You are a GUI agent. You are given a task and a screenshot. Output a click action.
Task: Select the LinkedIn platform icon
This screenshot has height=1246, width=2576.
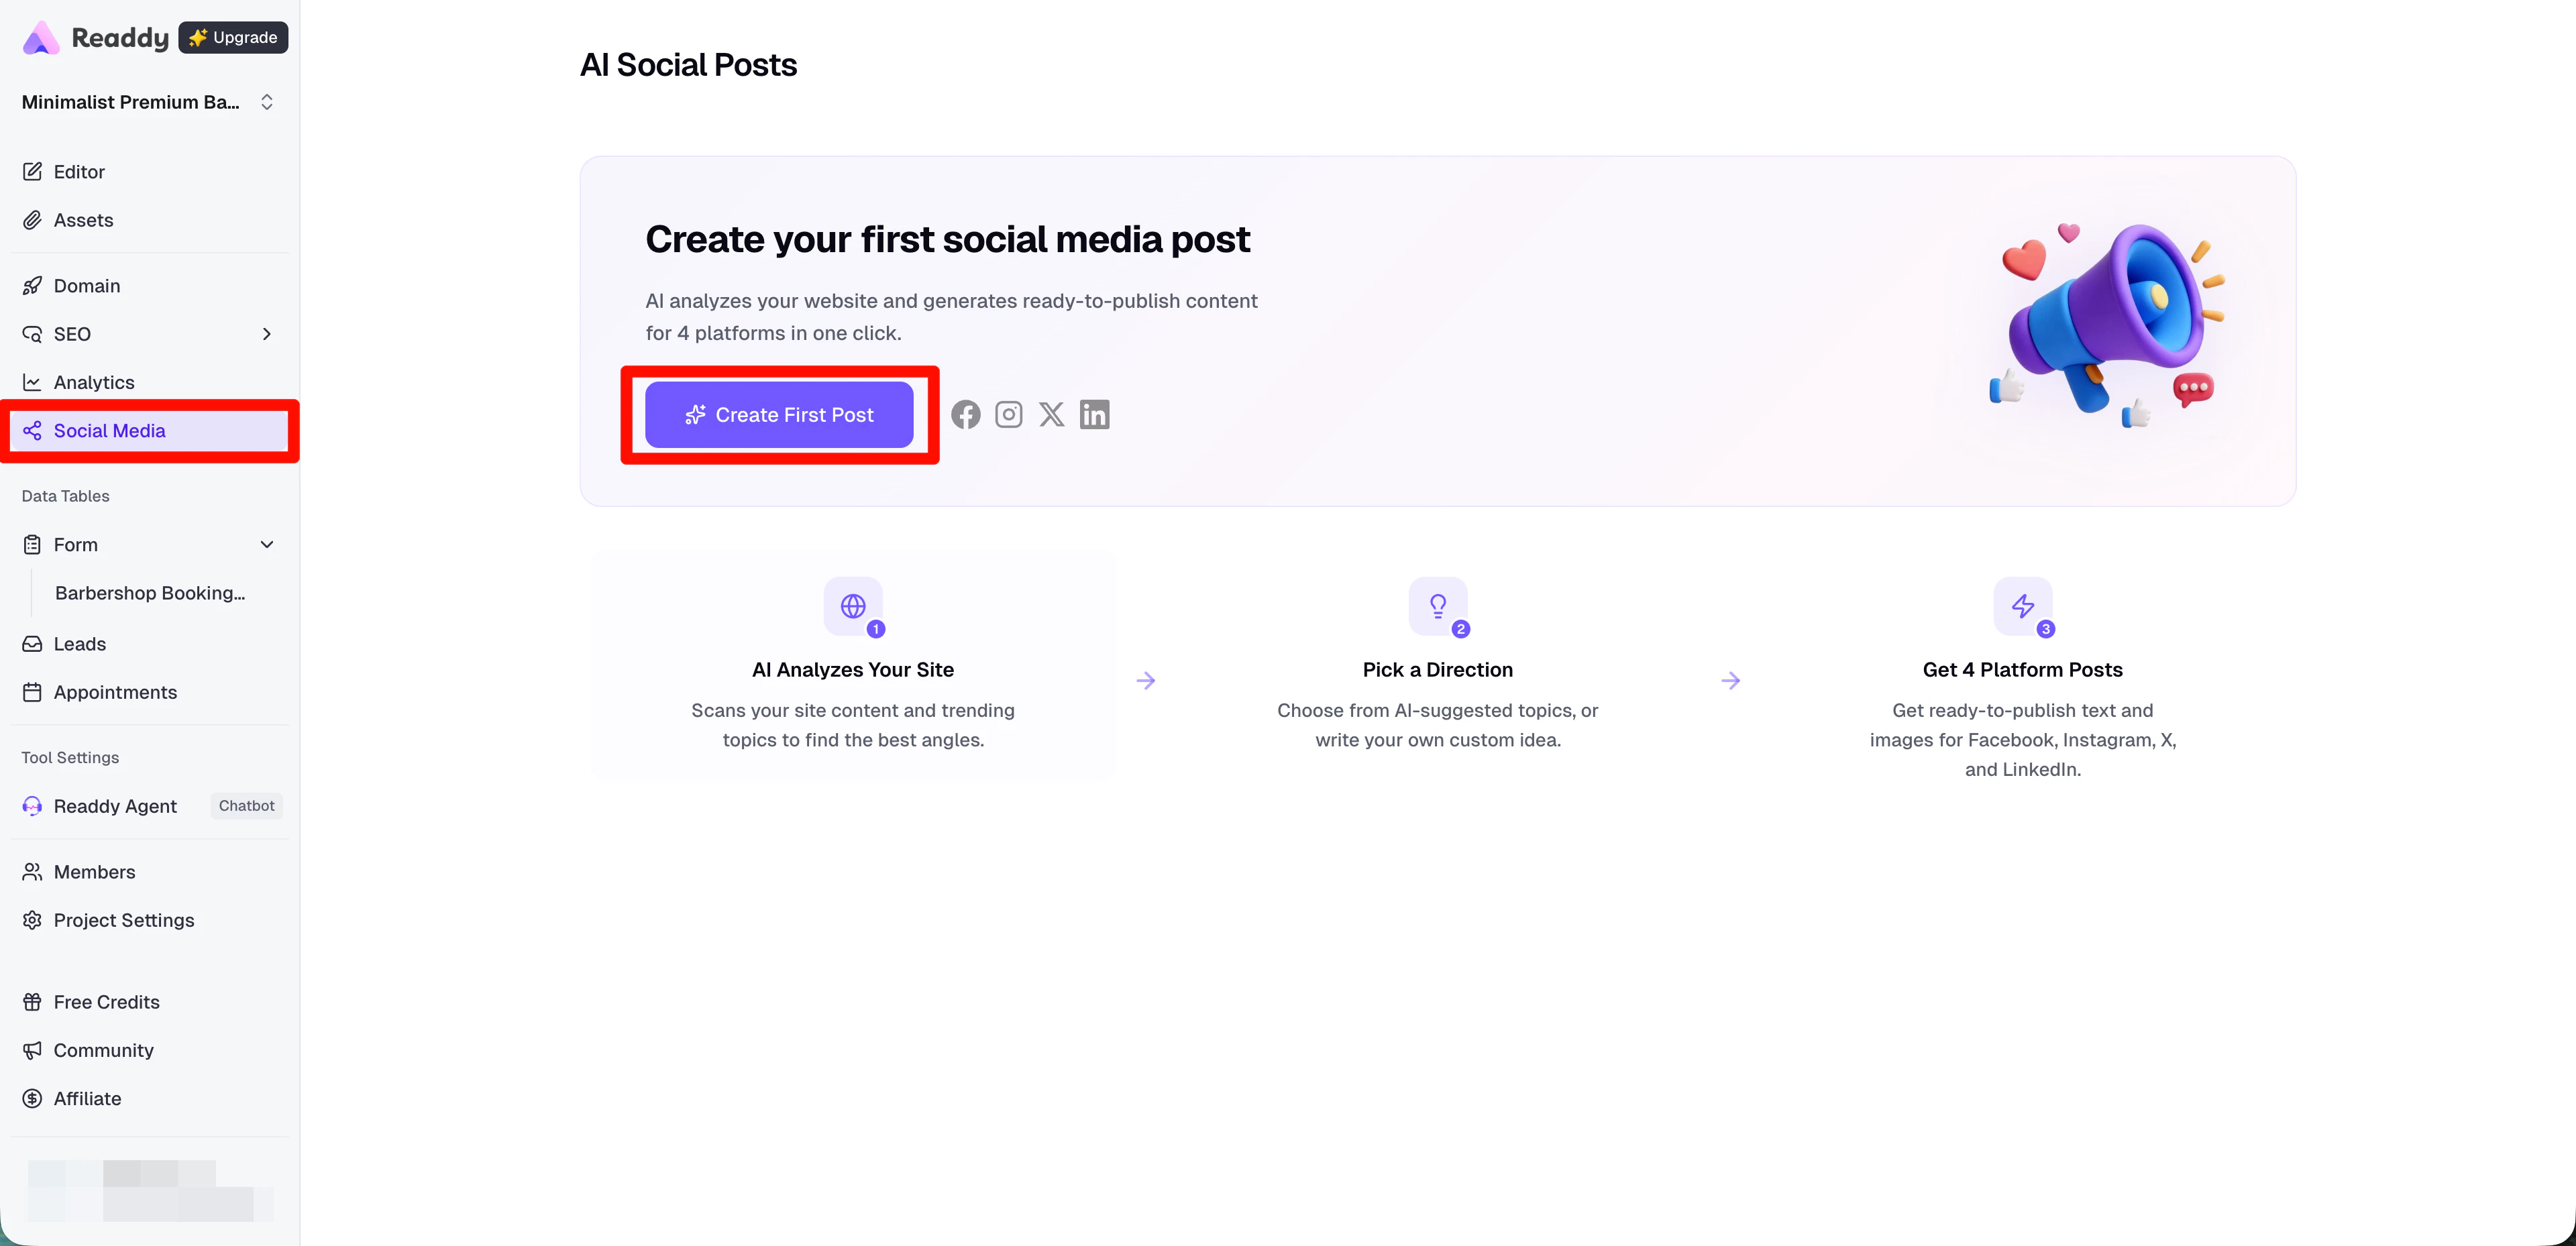[1094, 414]
